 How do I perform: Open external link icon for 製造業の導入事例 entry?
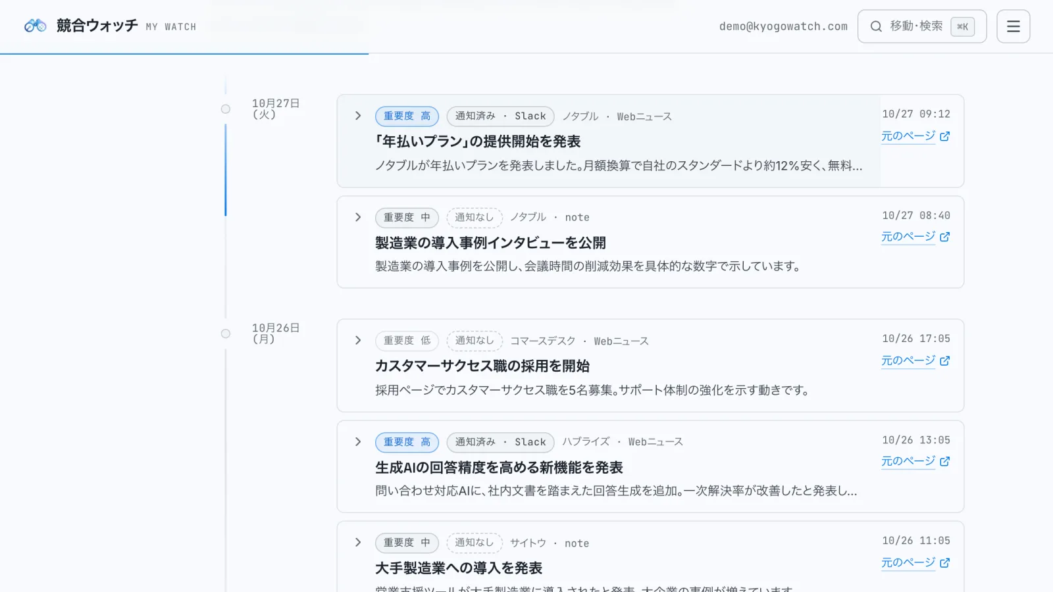(x=944, y=237)
